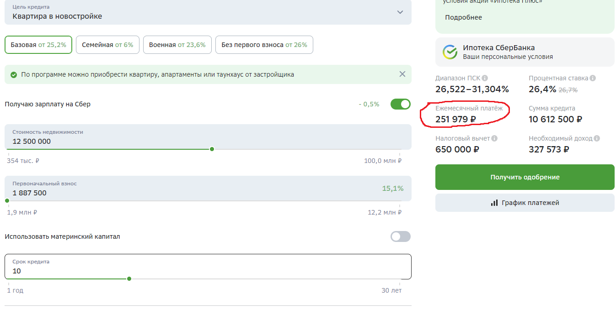Click the property price slider handle
The height and width of the screenshot is (315, 616).
point(212,149)
